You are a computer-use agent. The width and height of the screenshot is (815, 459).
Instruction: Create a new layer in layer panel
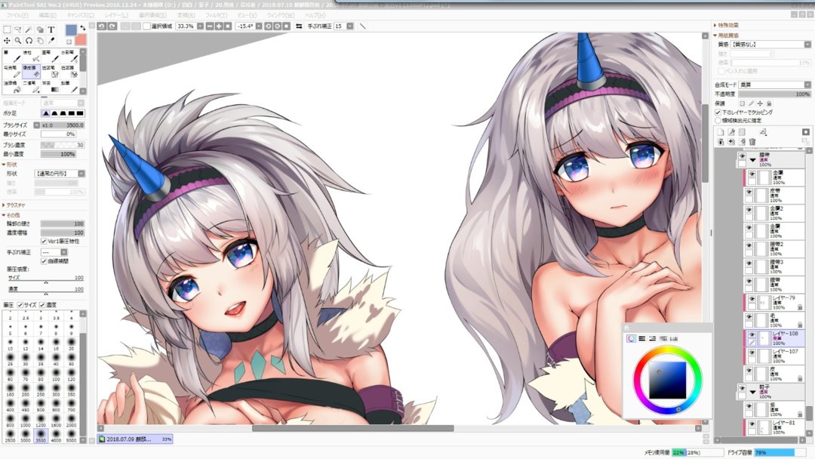[721, 132]
